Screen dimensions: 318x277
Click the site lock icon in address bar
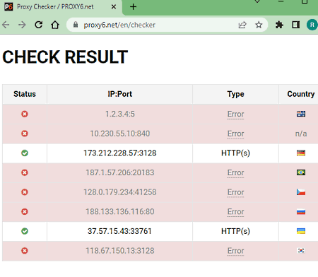coord(76,25)
